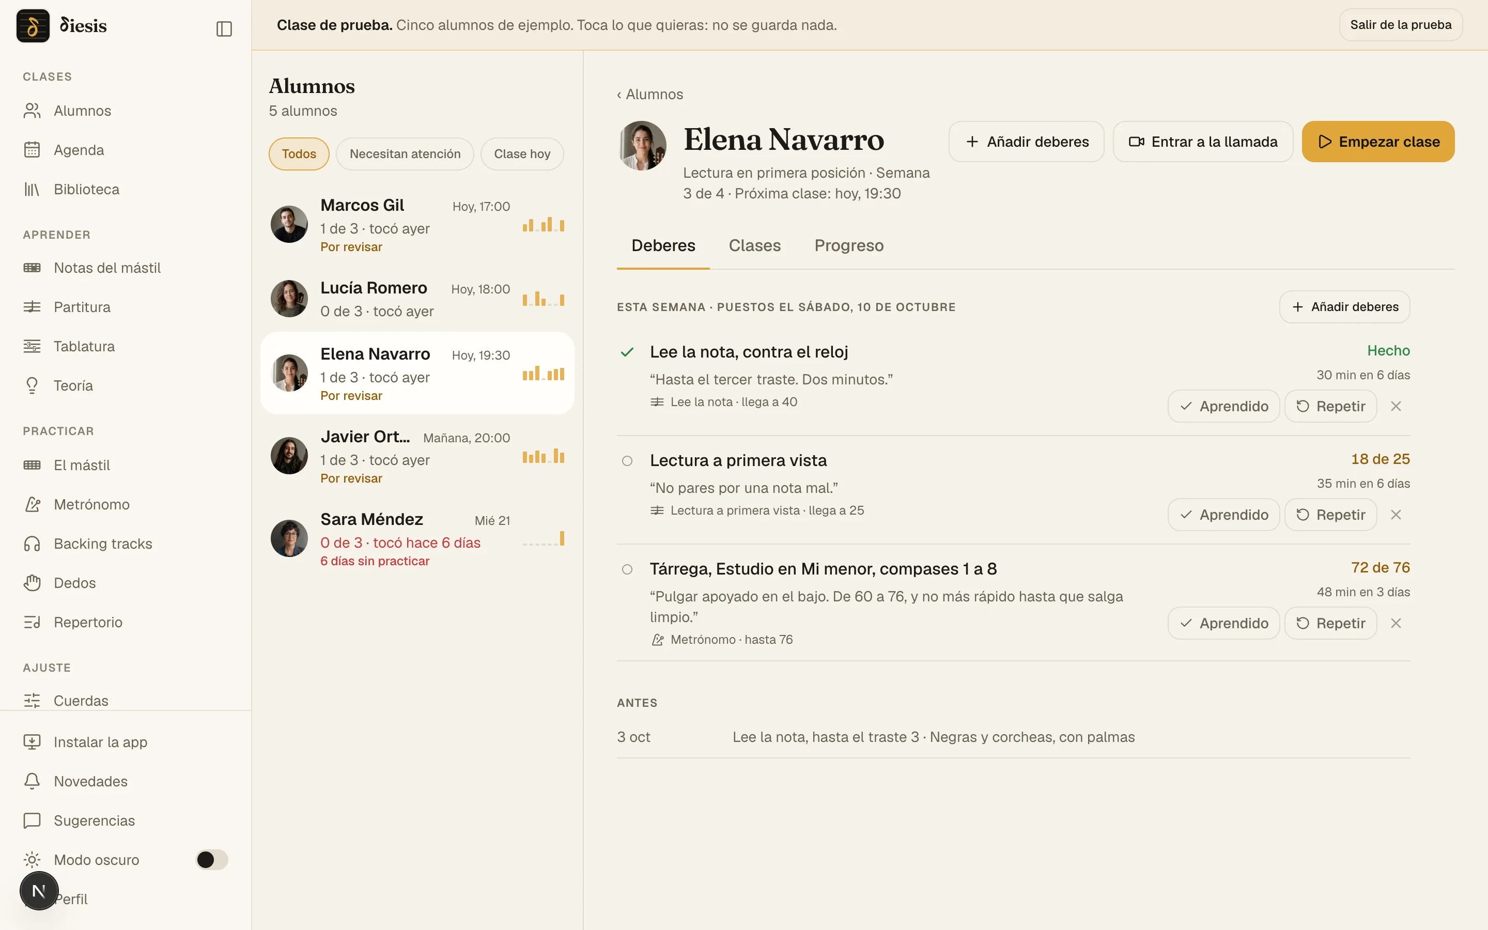The width and height of the screenshot is (1488, 930).
Task: Toggle the Modo oscuro switch
Action: tap(211, 859)
